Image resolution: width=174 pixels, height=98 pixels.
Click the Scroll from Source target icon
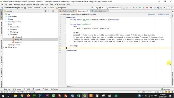[45, 11]
